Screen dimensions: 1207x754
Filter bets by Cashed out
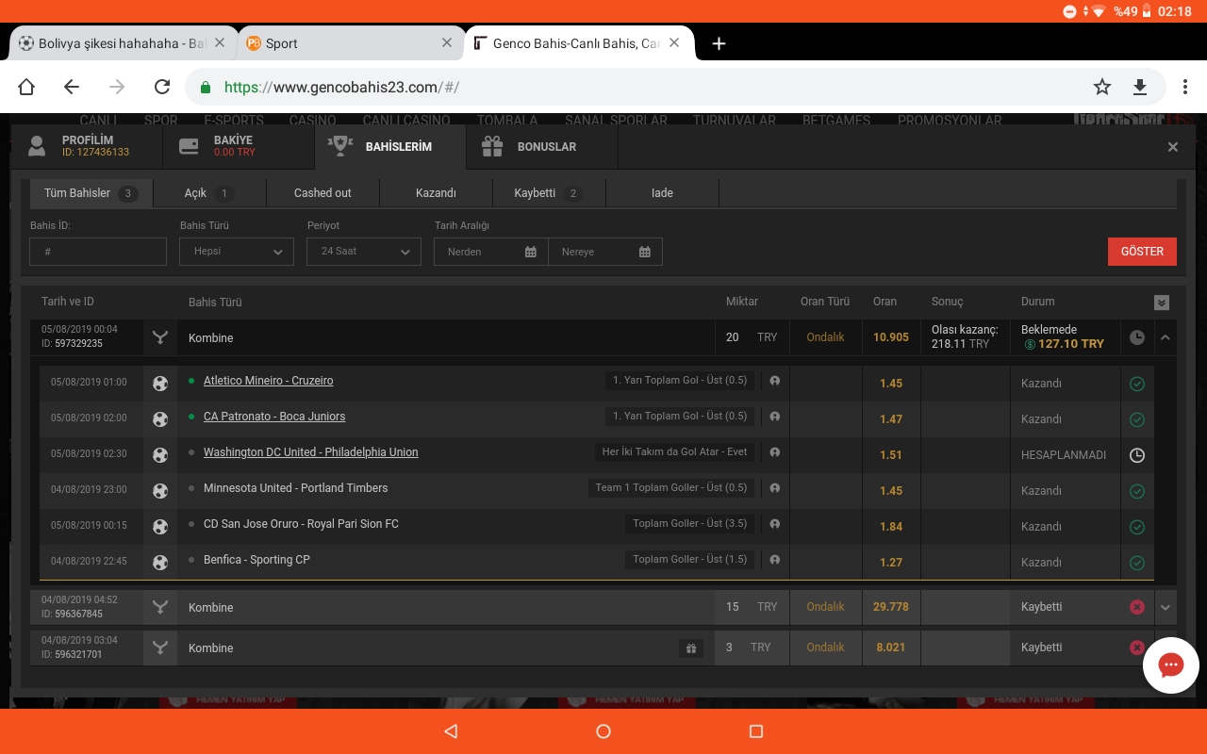322,193
